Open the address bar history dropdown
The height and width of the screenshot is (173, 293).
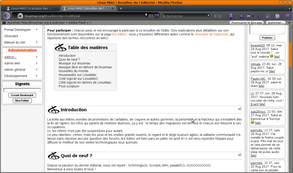click(146, 15)
